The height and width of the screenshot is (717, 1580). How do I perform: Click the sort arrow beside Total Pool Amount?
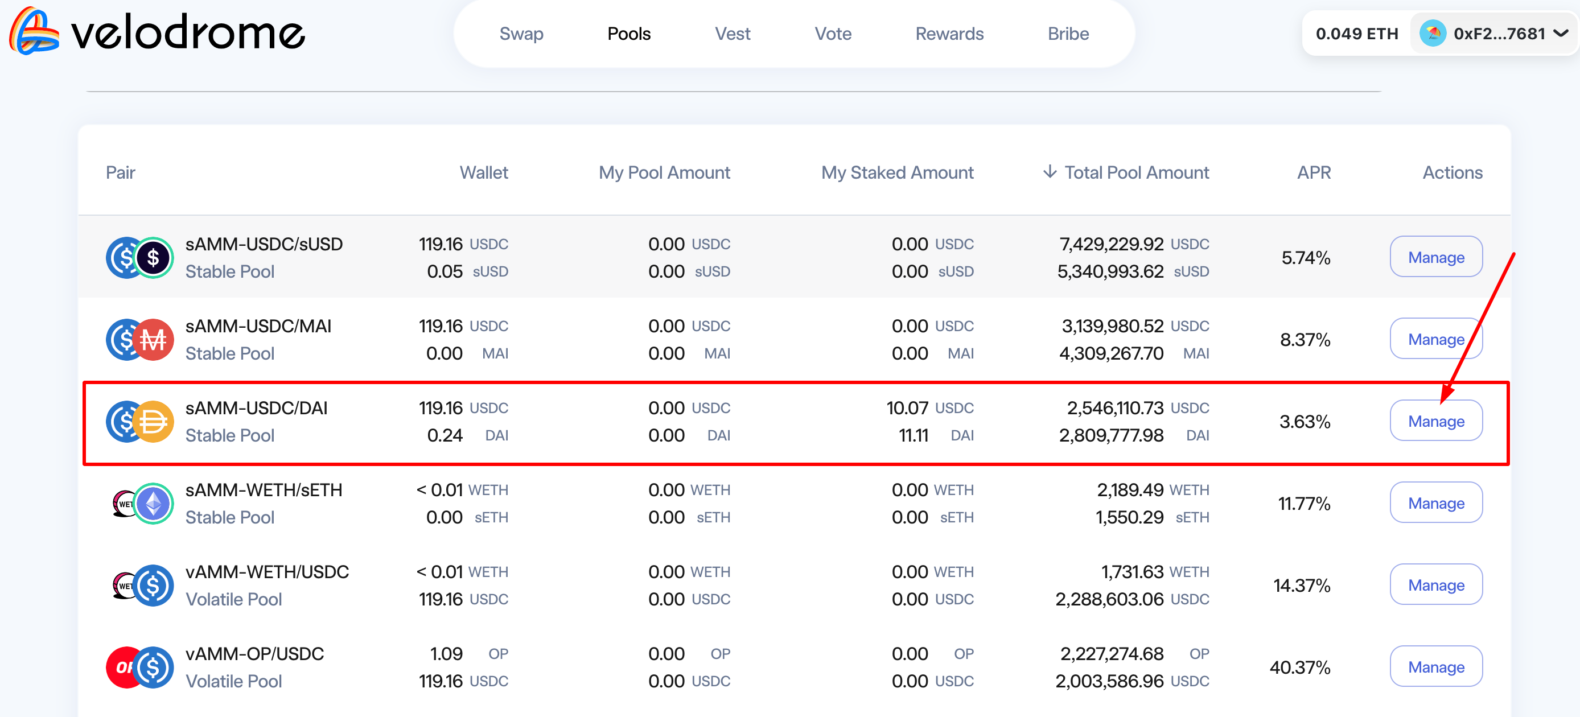click(1050, 172)
